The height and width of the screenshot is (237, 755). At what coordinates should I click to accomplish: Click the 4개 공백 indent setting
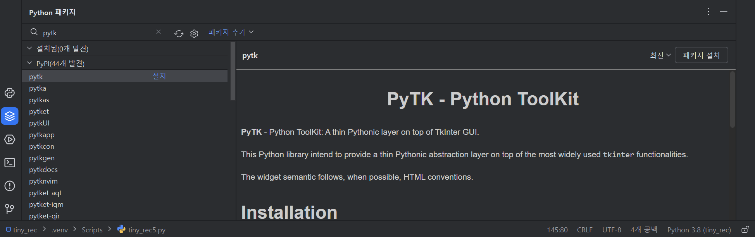coord(644,230)
